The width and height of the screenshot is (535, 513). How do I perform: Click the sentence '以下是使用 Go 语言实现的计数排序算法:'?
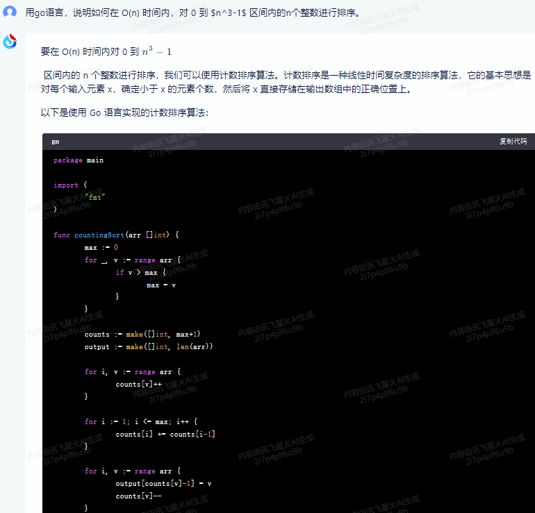[x=124, y=112]
